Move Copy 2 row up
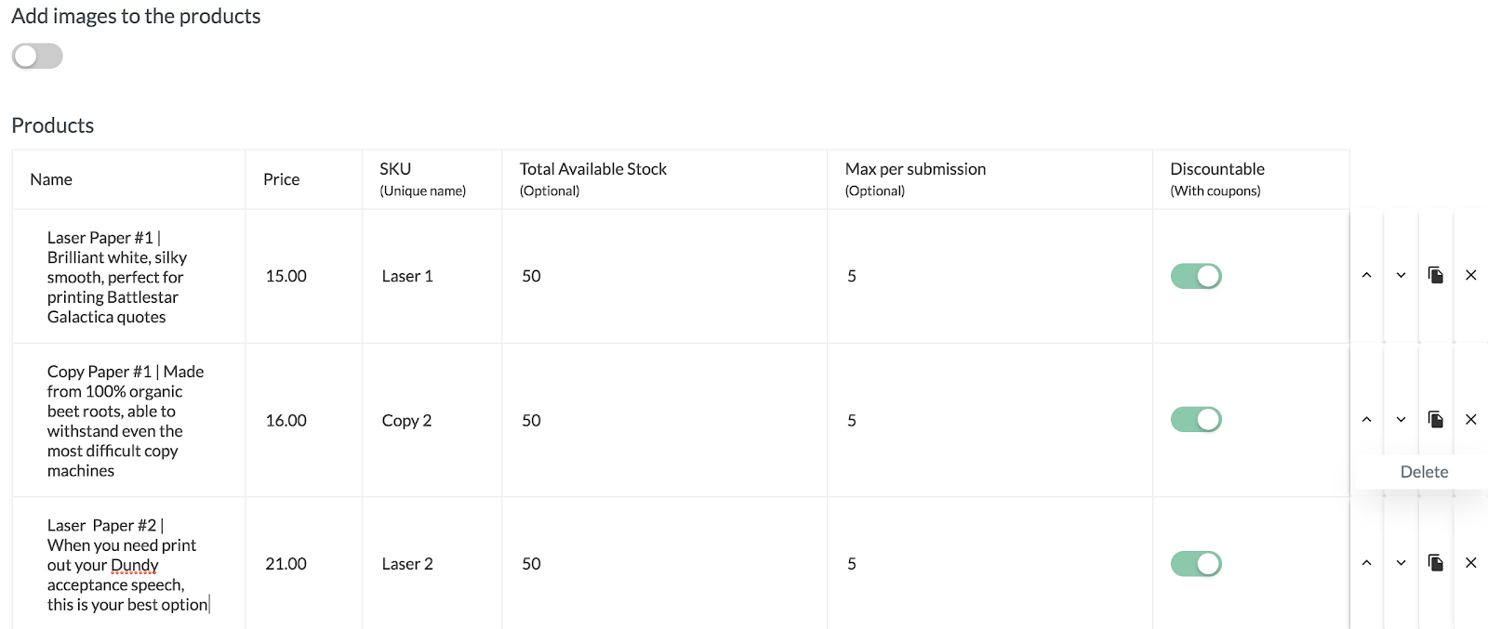1488x629 pixels. click(x=1366, y=419)
